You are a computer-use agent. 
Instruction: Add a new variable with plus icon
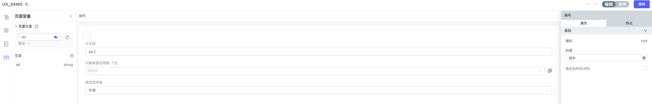[72, 56]
